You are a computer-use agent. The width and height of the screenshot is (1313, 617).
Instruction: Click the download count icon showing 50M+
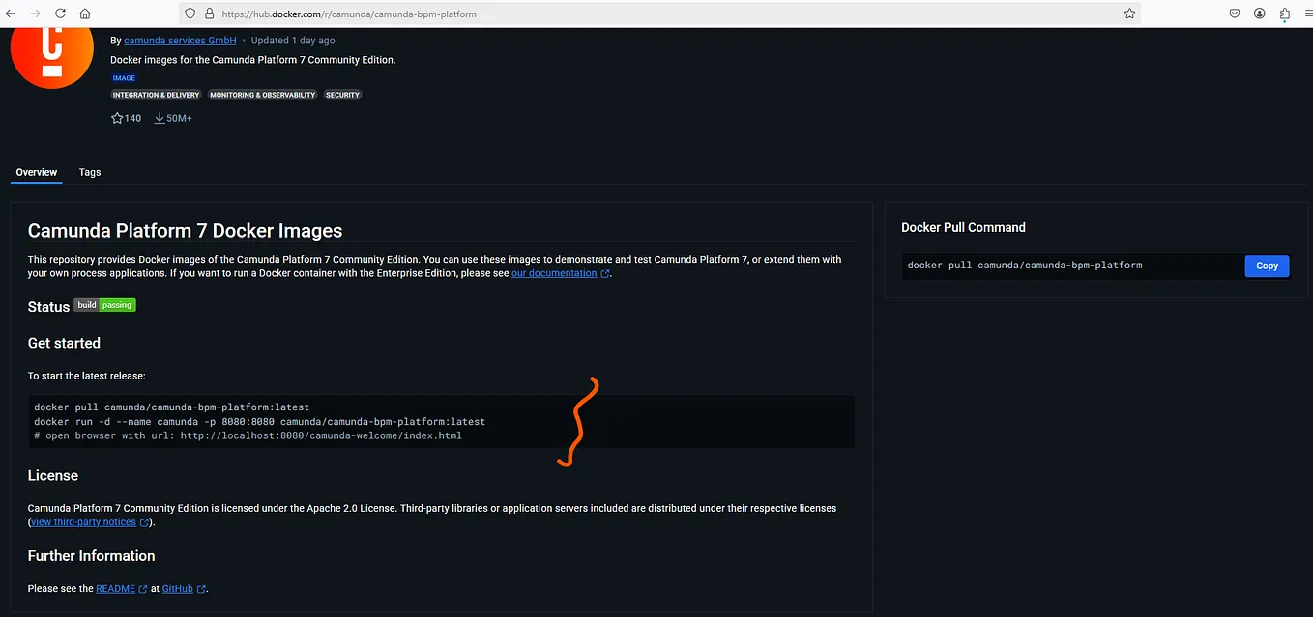point(160,117)
